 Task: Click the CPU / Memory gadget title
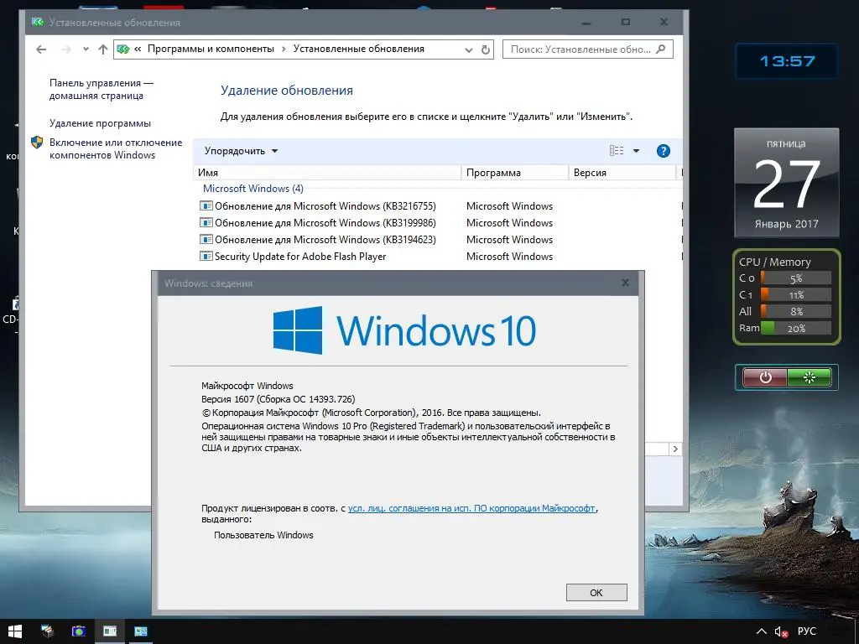[774, 262]
